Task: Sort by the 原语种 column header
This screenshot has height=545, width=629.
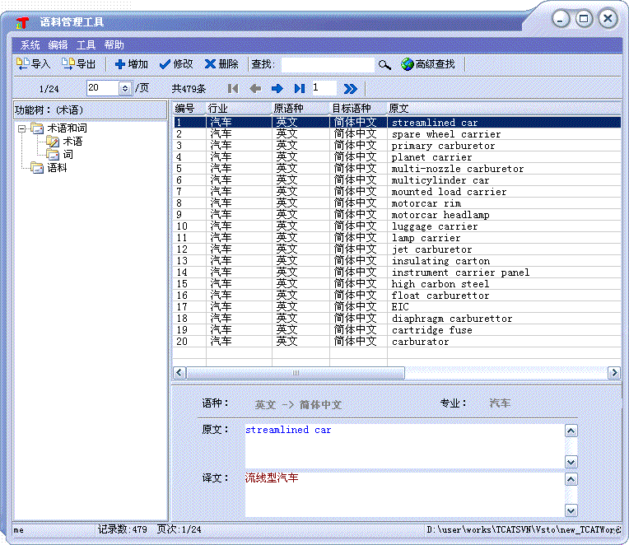Action: click(x=301, y=109)
